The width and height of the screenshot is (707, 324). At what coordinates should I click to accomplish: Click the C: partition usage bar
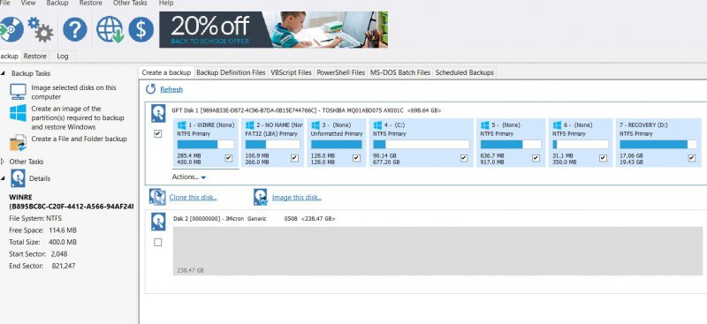coord(421,144)
